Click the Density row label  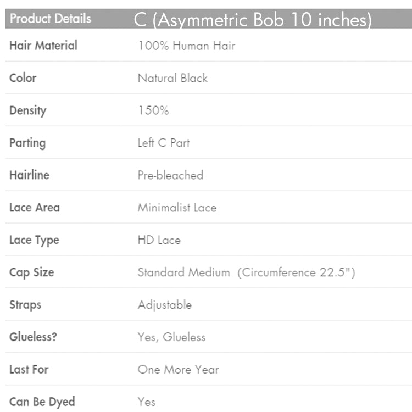(x=28, y=110)
